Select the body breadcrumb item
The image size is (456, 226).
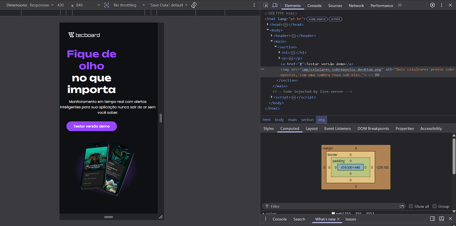279,120
